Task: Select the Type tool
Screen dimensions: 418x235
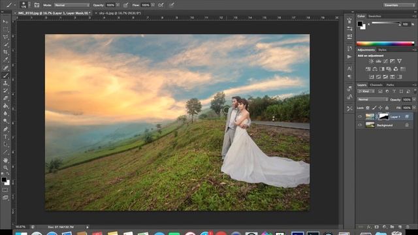Action: [5, 136]
